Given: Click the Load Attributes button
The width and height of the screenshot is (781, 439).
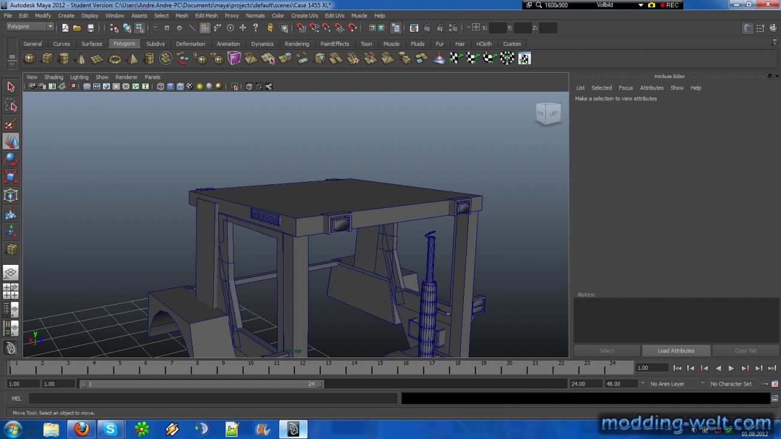Looking at the screenshot, I should tap(676, 351).
